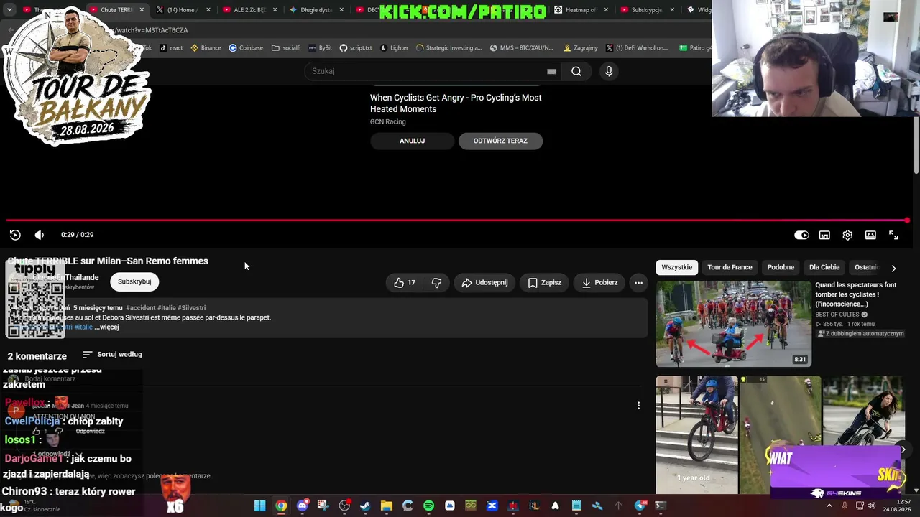Save video with the Zapisz button
The height and width of the screenshot is (517, 920).
[x=544, y=283]
